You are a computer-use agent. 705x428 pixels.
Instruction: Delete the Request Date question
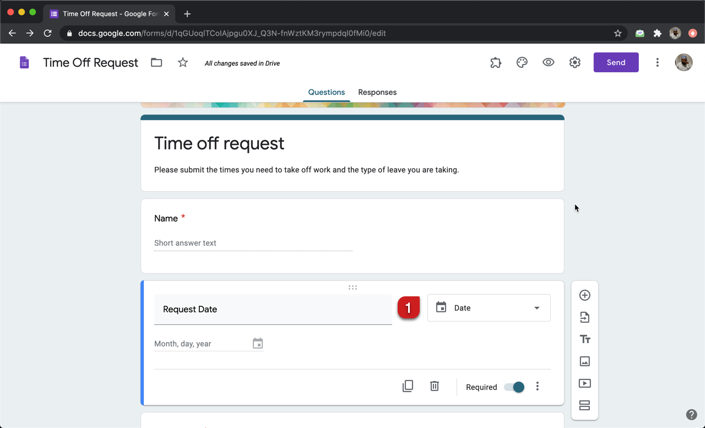[435, 386]
